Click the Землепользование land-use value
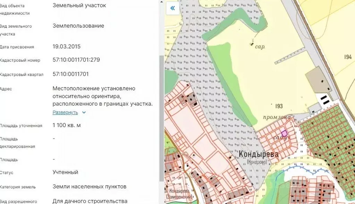Viewport: 355px width, 204px height. [78, 26]
